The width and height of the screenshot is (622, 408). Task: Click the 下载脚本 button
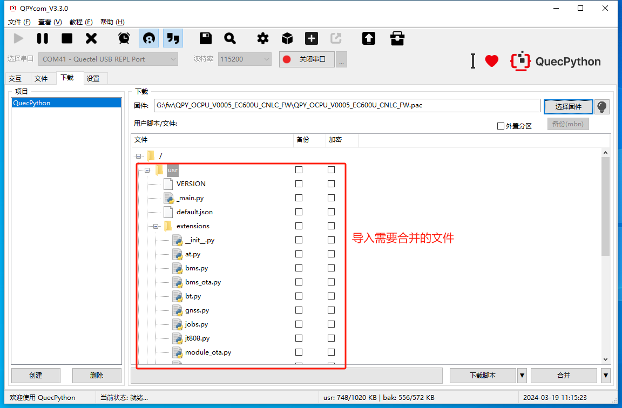click(x=483, y=376)
